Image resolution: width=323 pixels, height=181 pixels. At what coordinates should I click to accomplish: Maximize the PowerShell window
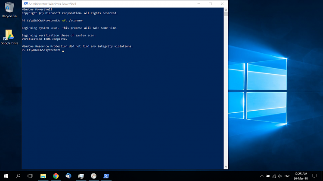210,4
